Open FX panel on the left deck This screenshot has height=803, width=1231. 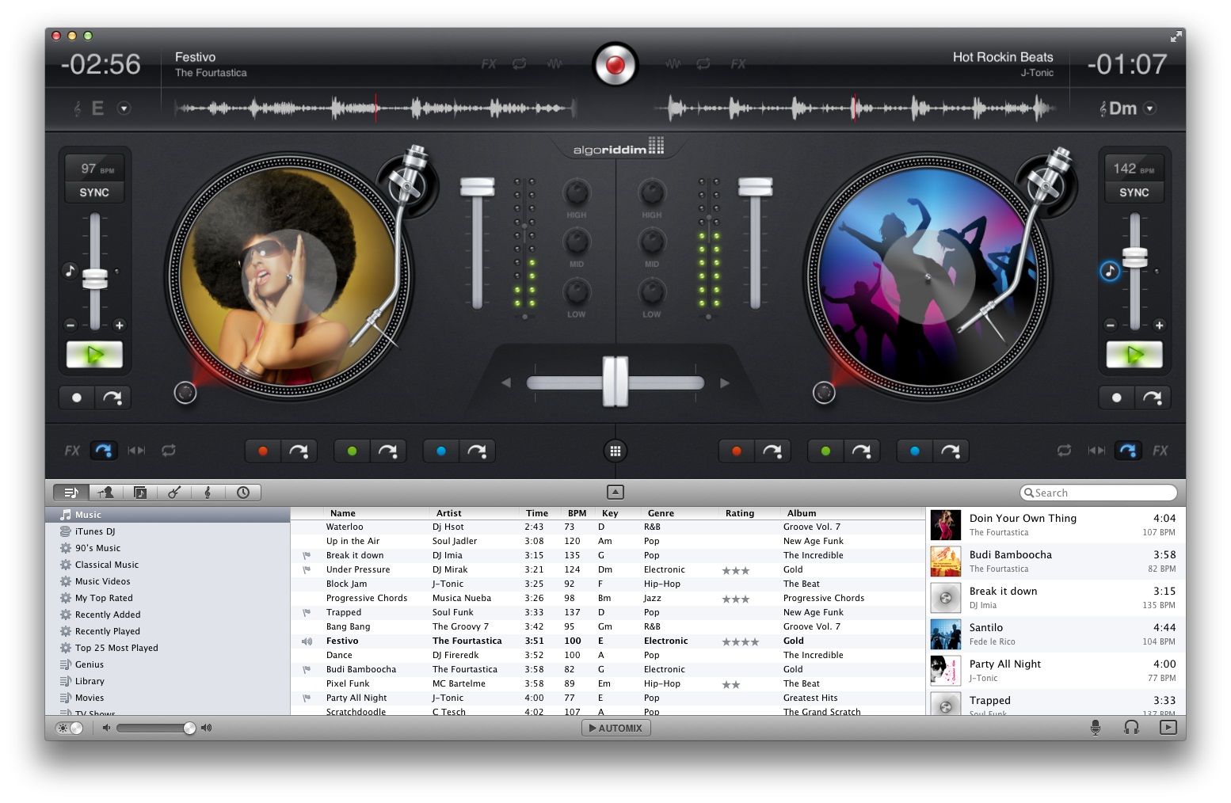(x=71, y=450)
